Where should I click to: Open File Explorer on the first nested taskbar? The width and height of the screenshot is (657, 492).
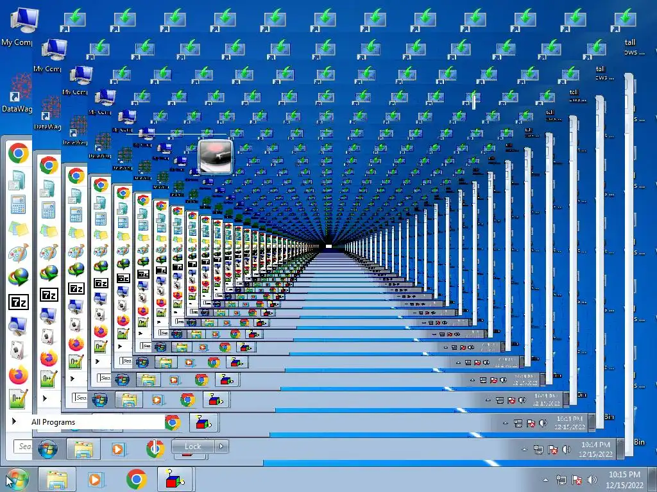(x=84, y=449)
